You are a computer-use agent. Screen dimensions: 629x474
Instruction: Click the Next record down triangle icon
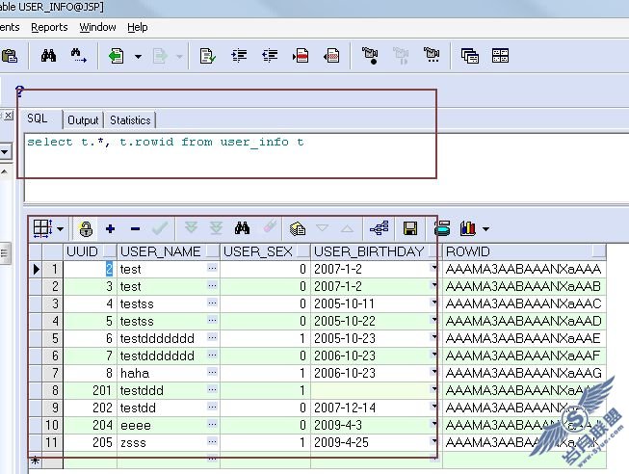pos(322,228)
